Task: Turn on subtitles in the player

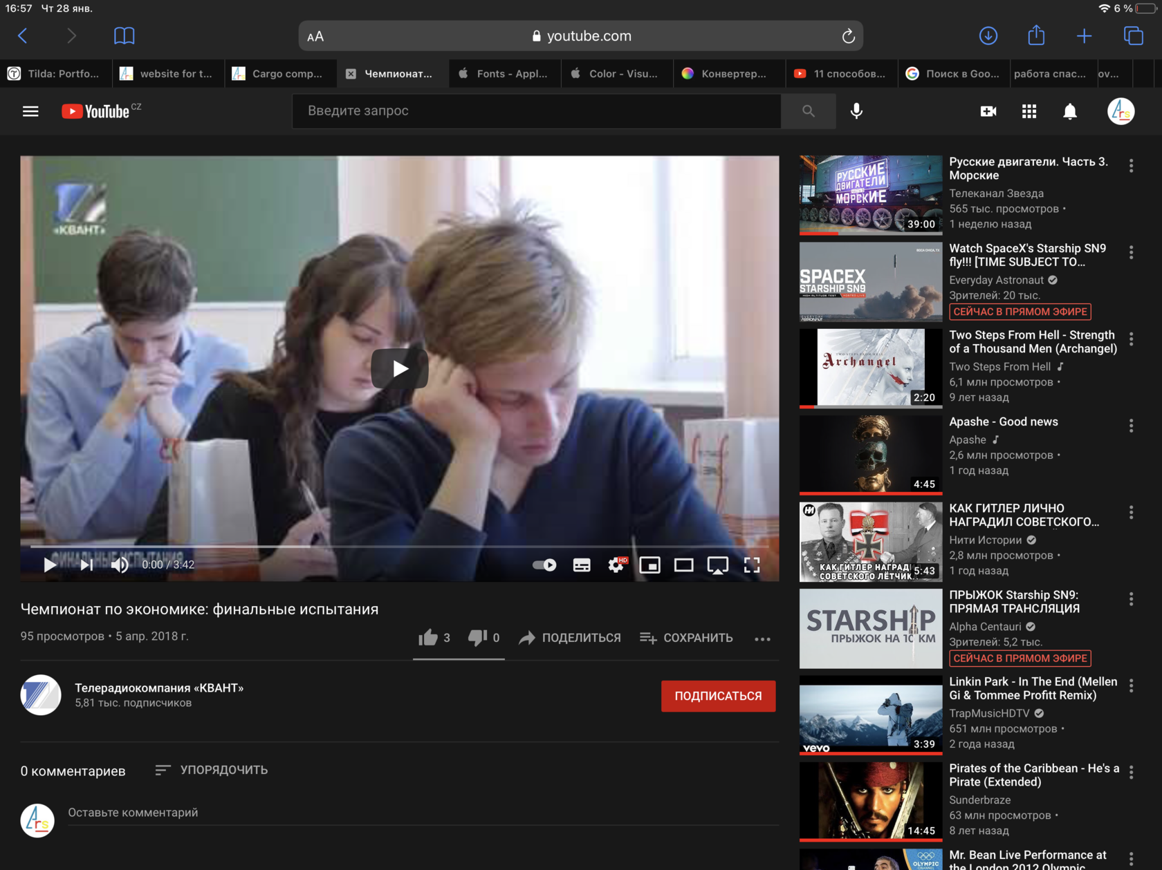Action: 582,565
